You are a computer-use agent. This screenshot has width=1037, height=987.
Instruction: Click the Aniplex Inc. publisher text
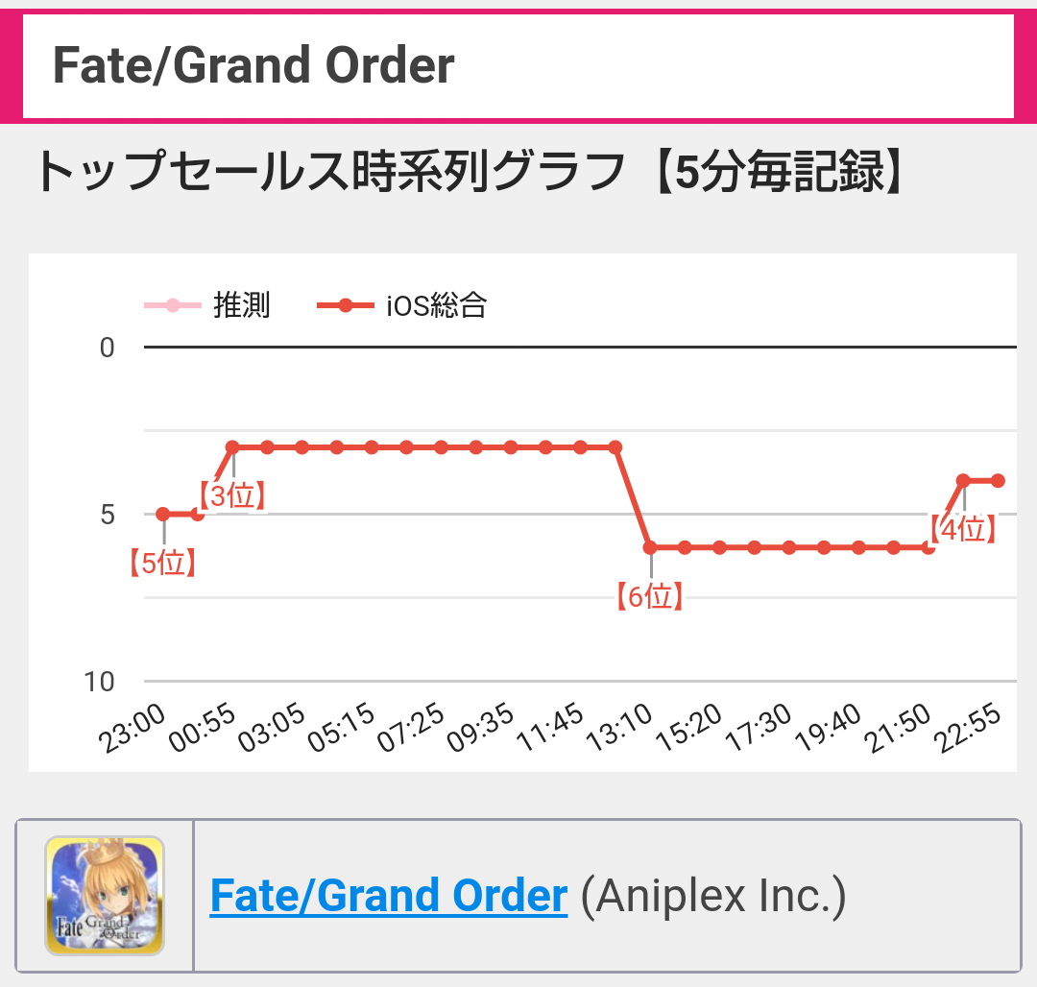[713, 896]
